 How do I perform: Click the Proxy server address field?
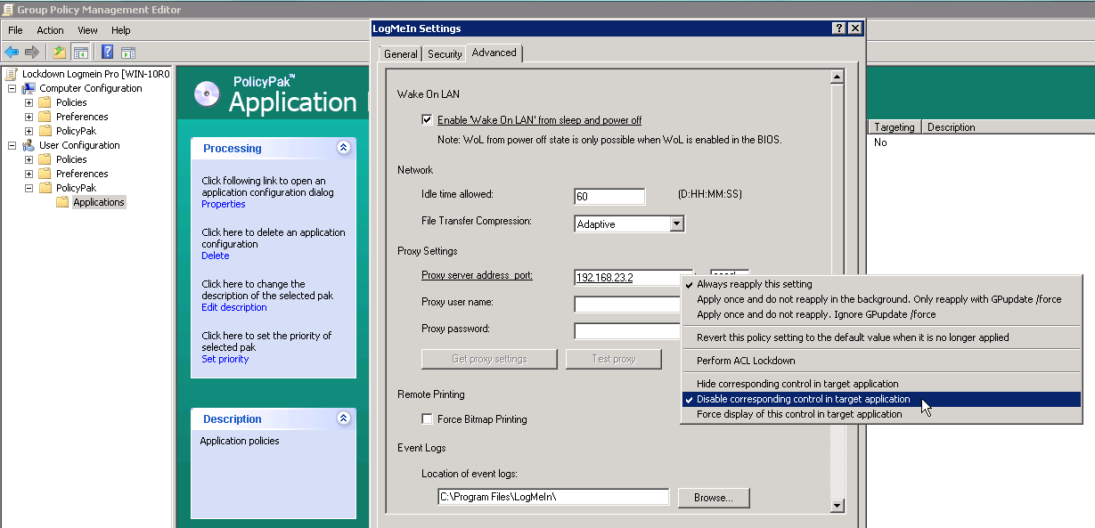coord(633,277)
